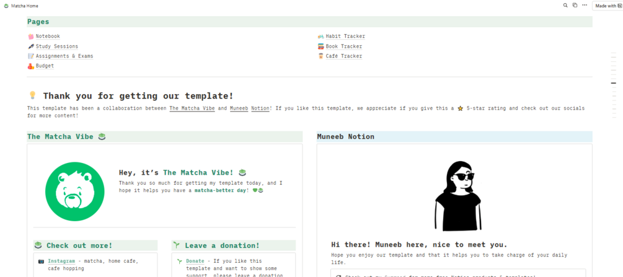623x277 pixels.
Task: Open the search icon in top bar
Action: tap(565, 6)
